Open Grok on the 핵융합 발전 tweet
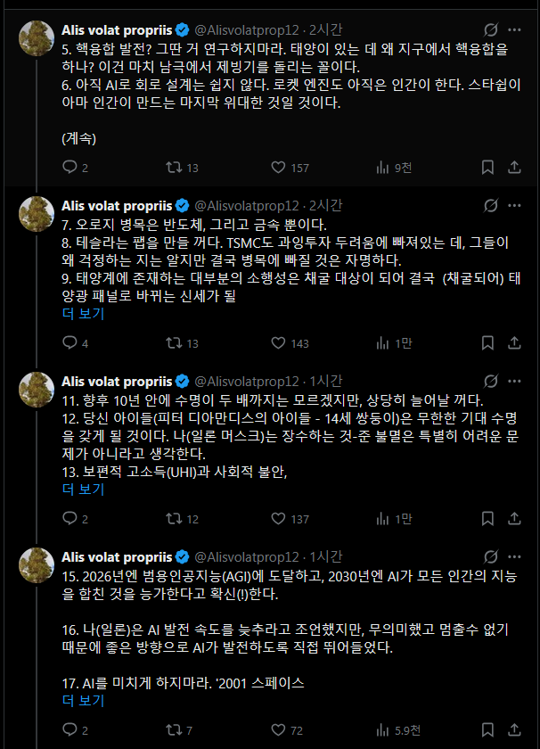540x749 pixels. coord(488,30)
